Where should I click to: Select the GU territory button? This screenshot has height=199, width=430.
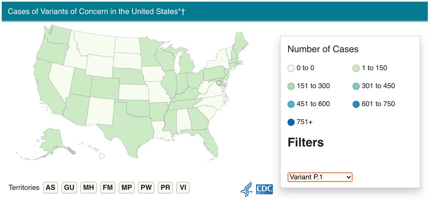coord(69,188)
